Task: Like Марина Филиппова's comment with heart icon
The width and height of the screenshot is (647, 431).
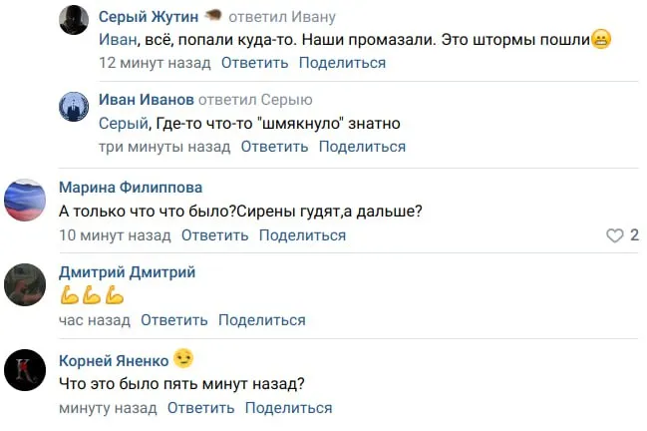Action: [x=614, y=235]
